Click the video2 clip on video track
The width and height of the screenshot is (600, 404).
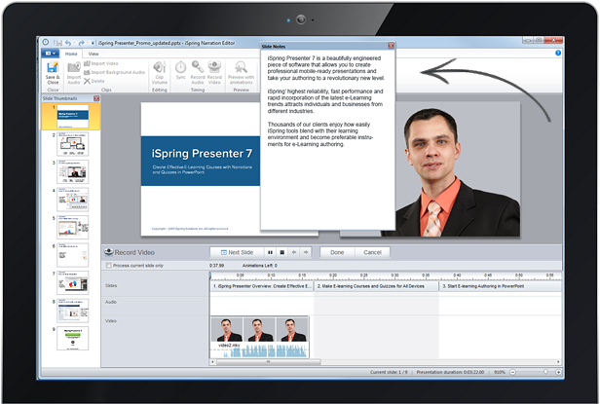coord(259,337)
